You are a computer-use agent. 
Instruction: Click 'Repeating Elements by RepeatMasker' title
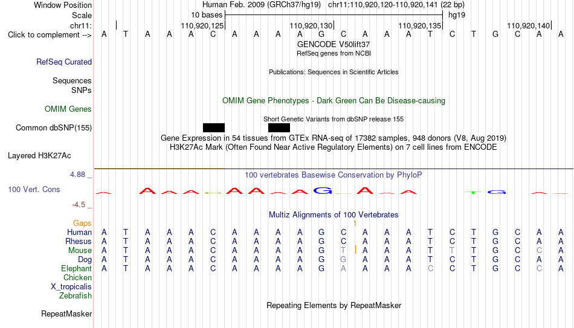[334, 305]
